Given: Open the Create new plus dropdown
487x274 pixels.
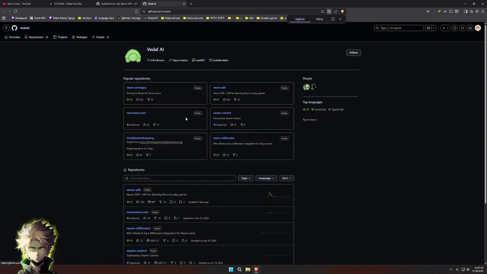Looking at the screenshot, I should click(445, 28).
